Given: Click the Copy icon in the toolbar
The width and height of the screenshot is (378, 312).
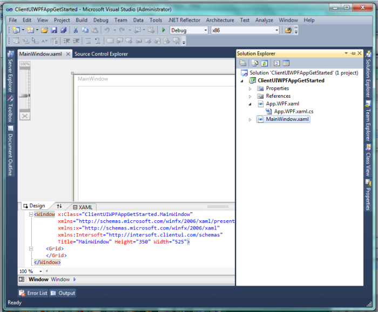Looking at the screenshot, I should coord(85,30).
